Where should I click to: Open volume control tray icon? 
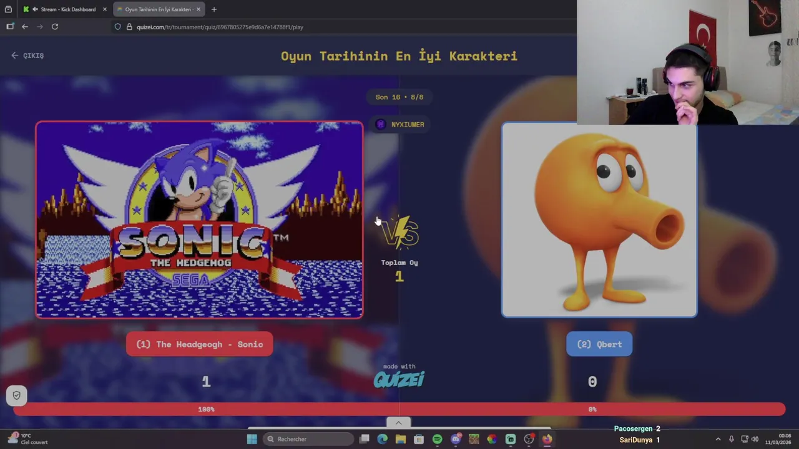(755, 439)
